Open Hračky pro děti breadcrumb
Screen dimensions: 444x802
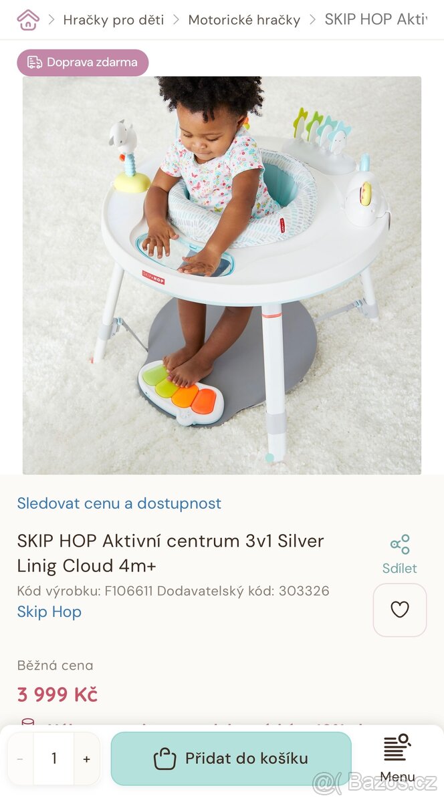coord(114,20)
